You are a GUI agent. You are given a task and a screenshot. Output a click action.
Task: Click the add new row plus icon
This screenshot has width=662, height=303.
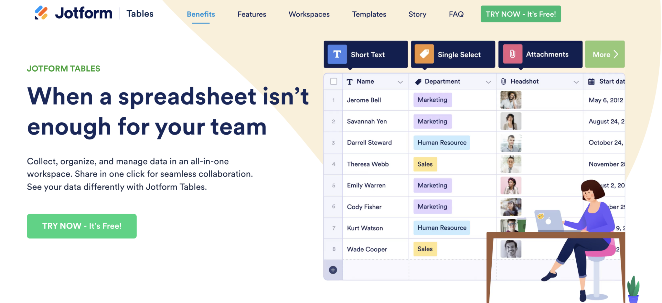point(333,270)
